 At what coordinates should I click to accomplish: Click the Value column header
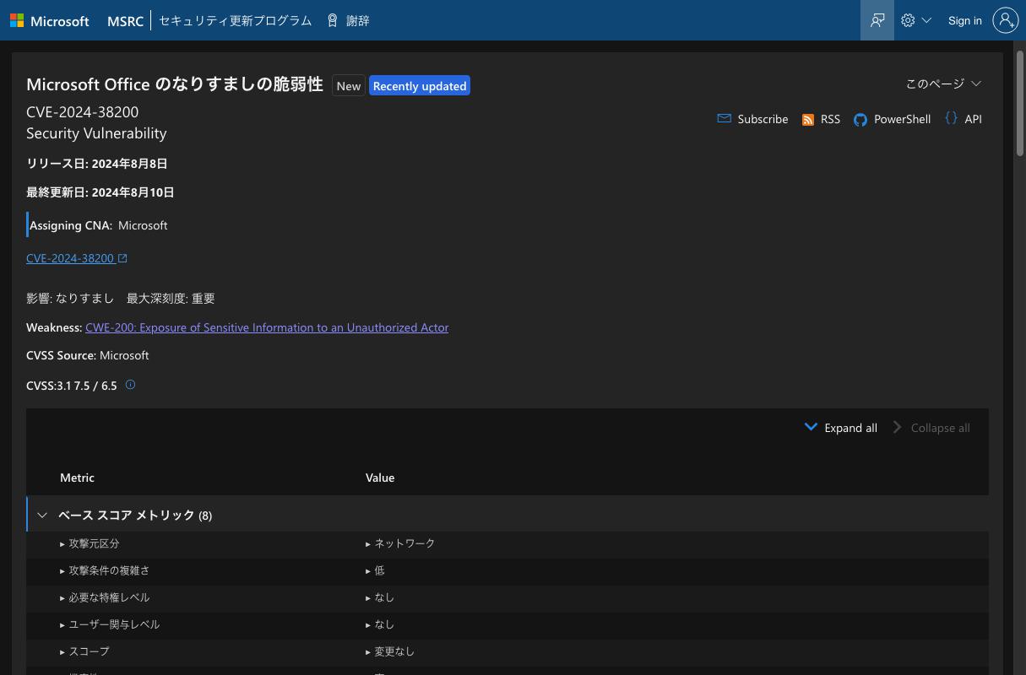coord(380,478)
